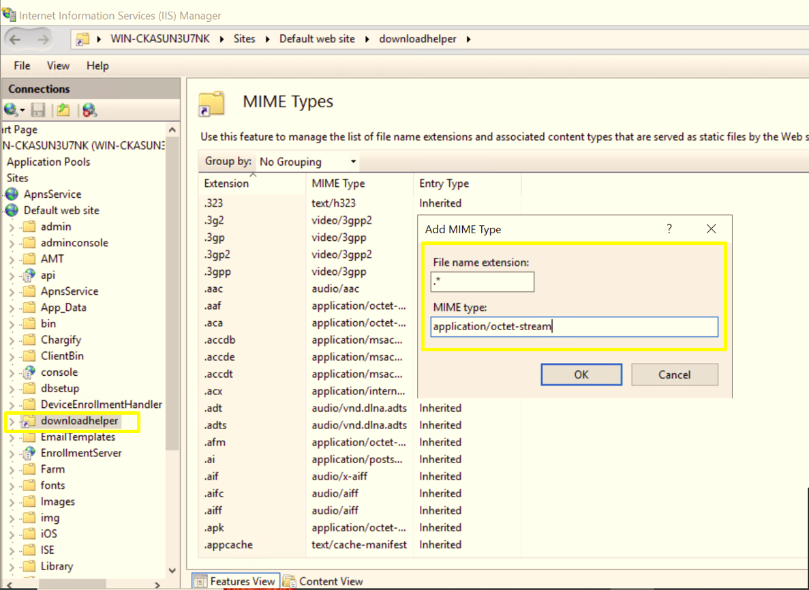Click the Save icon in Connections toolbar
Viewport: 809px width, 590px height.
(38, 110)
